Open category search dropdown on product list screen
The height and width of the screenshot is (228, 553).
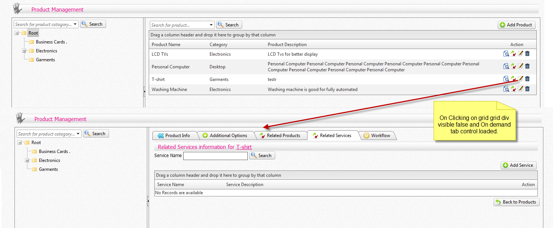coord(75,25)
